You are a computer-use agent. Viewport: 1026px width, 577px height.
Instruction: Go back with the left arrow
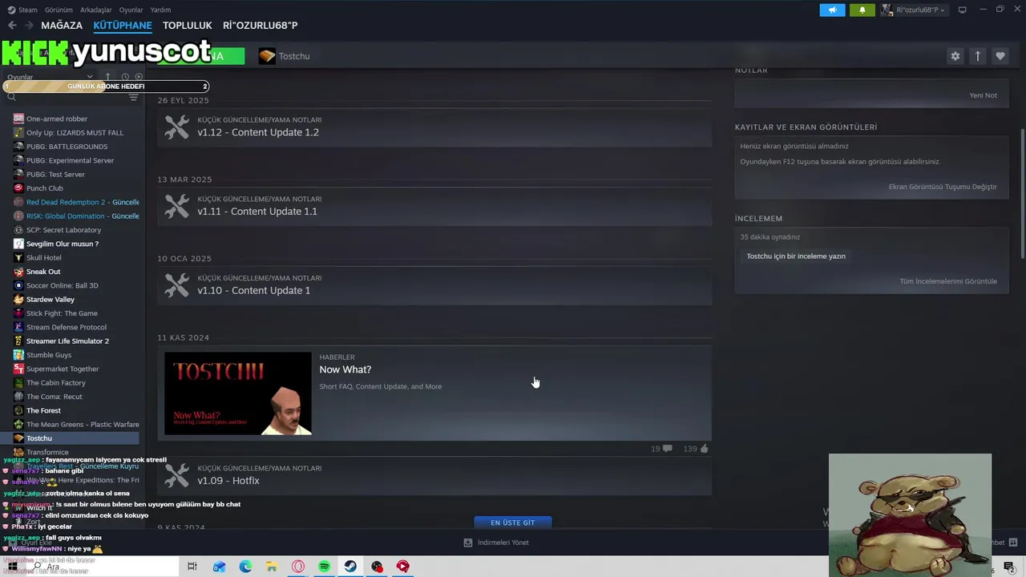[x=12, y=26]
